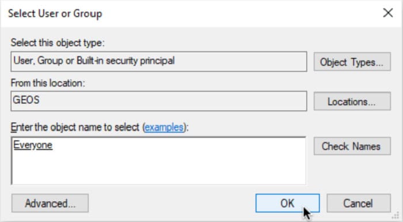Screen dimensions: 403x222
Task: Open the Advanced search options
Action: 50,203
